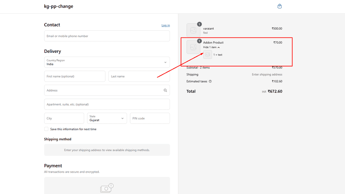
Task: Click the City input field
Action: pos(64,118)
